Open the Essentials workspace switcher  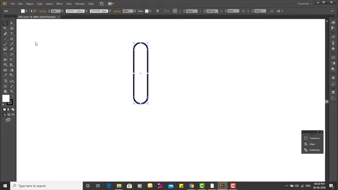pyautogui.click(x=305, y=4)
